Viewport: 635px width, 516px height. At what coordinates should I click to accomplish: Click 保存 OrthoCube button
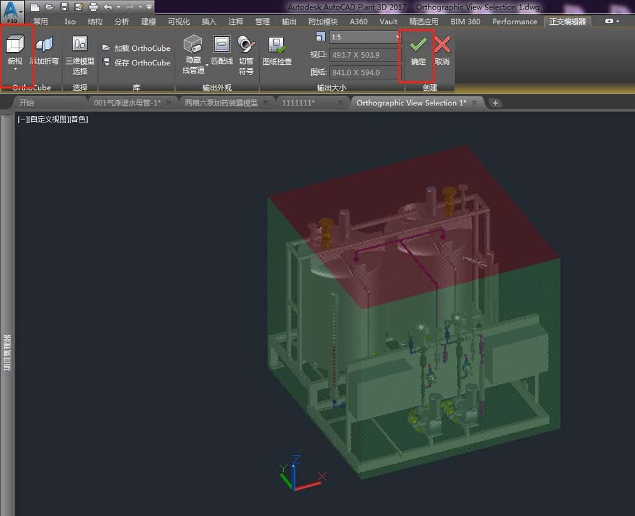click(x=136, y=63)
